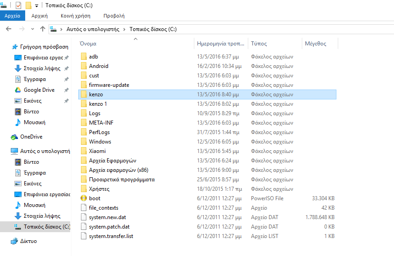
Task: Click the Xiaomi folder row
Action: pos(97,151)
